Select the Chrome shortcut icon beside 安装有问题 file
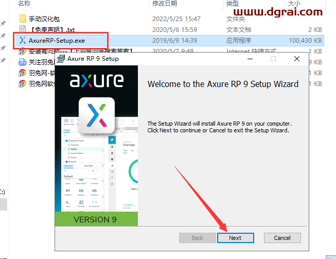Screen dimensions: 336x259 (22, 52)
